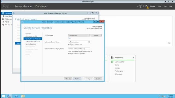This screenshot has height=98, width=175.
Task: Refresh the Server Manager dashboard
Action: pyautogui.click(x=140, y=6)
